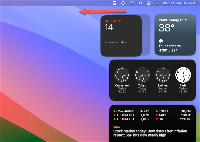Click the green up arrow beside TECHM.BO

click(x=115, y=119)
